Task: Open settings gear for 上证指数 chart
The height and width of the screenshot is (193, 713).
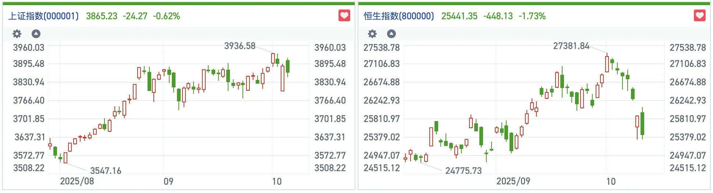Action: [17, 34]
